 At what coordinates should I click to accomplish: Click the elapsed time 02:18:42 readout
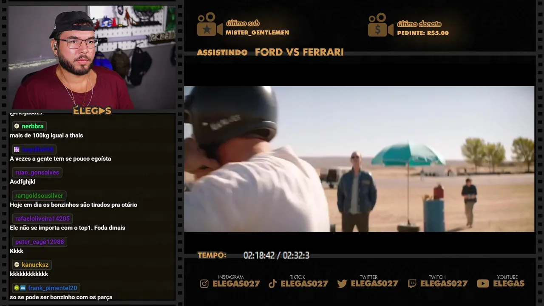[259, 255]
